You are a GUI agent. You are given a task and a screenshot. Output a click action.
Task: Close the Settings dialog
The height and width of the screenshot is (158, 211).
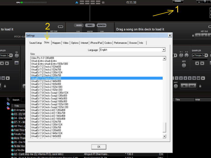[170, 35]
